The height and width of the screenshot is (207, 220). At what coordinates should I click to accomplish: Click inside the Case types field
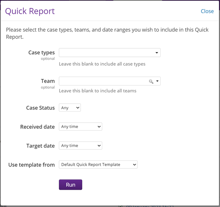pyautogui.click(x=110, y=53)
